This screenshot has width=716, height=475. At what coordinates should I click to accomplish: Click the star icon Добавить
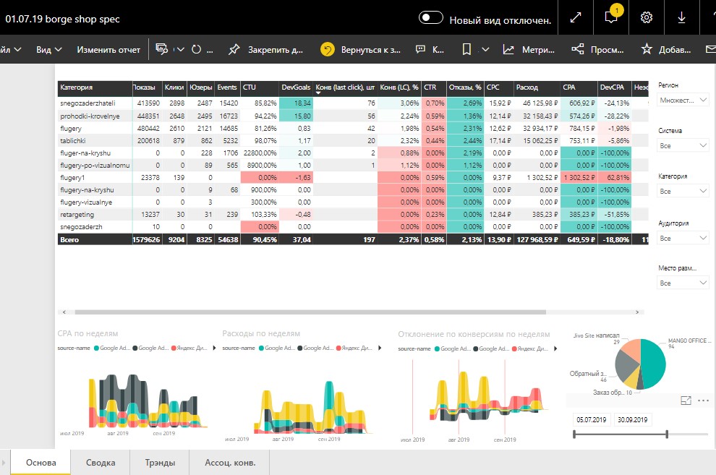647,49
